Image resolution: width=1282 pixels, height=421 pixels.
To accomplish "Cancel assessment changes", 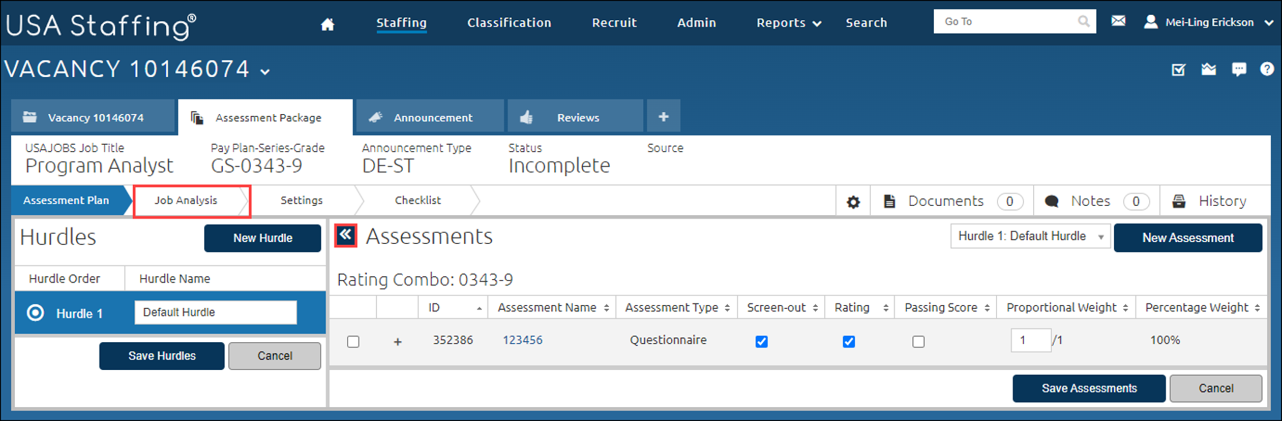I will [1216, 388].
